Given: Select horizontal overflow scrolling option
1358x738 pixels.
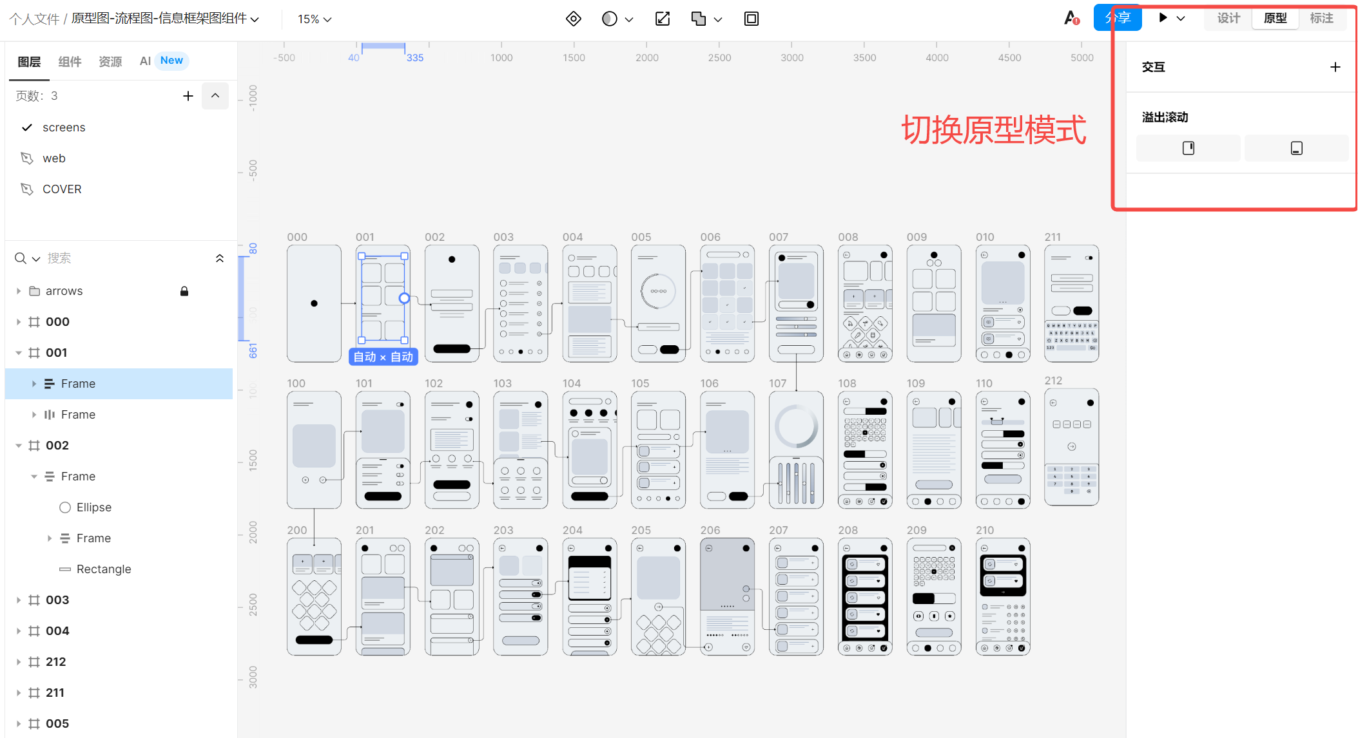Looking at the screenshot, I should 1296,148.
